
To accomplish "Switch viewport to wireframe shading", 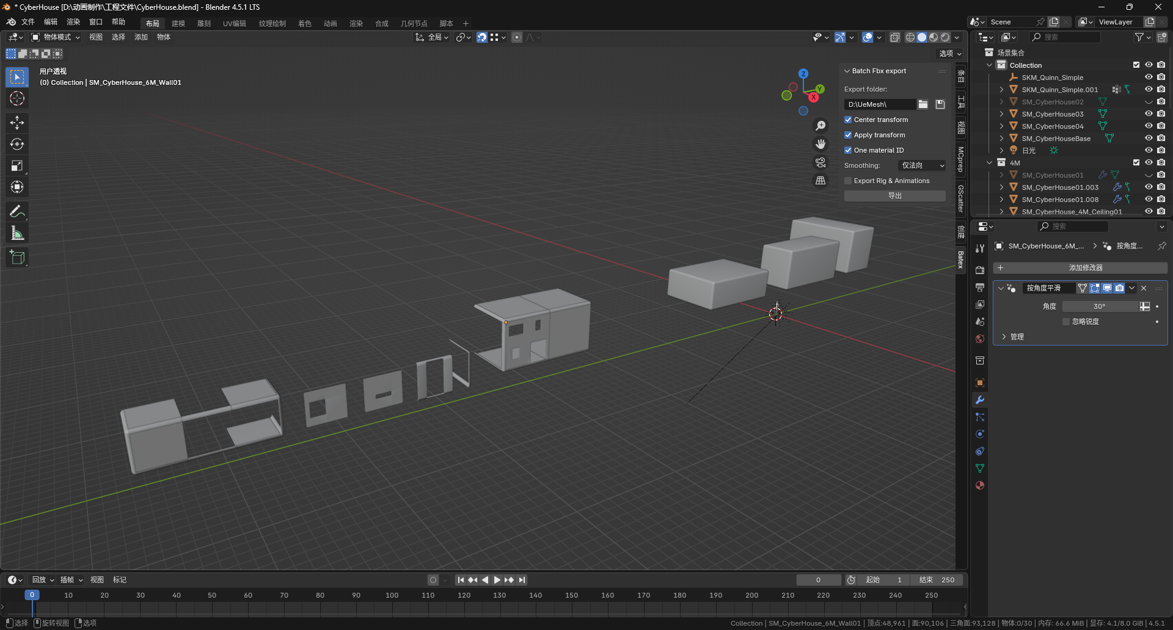I will 910,37.
